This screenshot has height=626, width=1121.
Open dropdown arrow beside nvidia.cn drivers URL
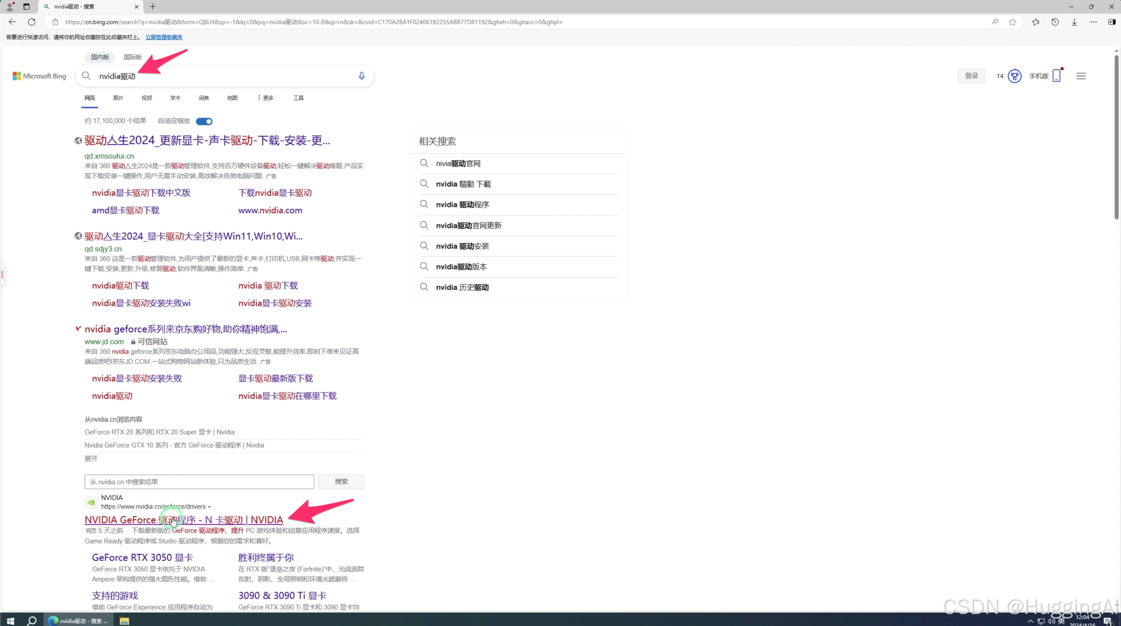(x=209, y=507)
